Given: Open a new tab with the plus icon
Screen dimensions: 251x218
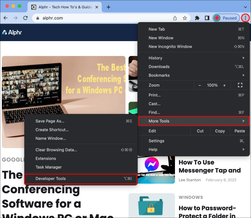Looking at the screenshot, I should coord(108,7).
